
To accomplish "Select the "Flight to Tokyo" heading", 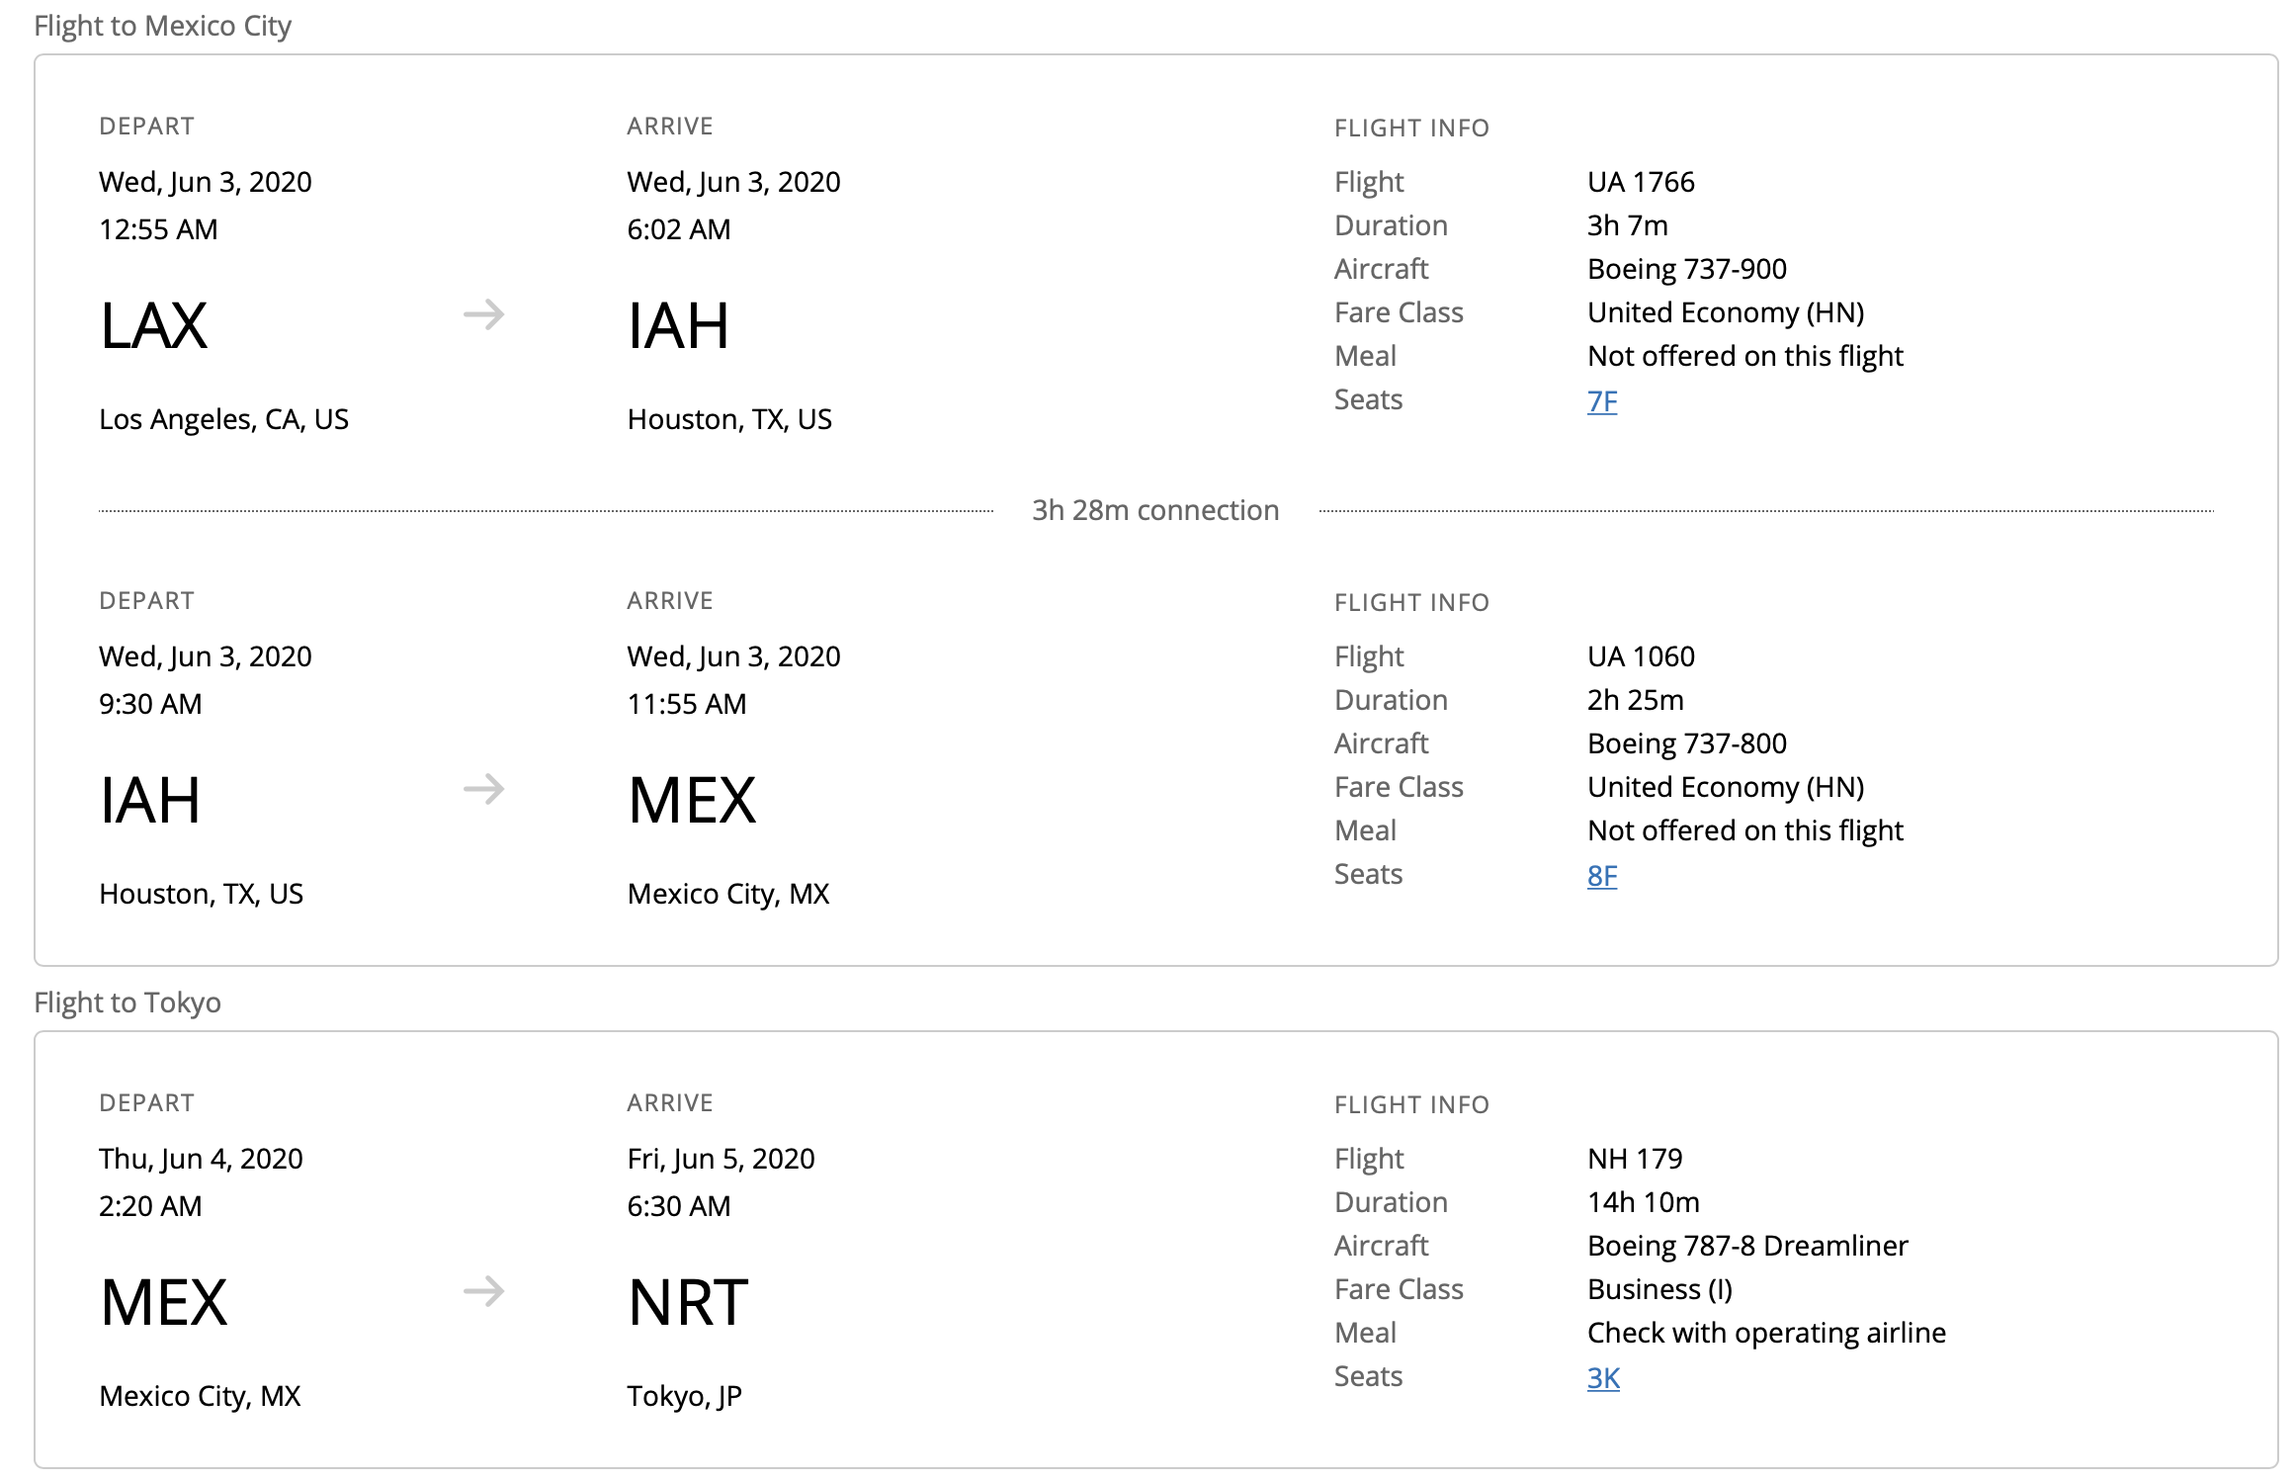I will (127, 1002).
